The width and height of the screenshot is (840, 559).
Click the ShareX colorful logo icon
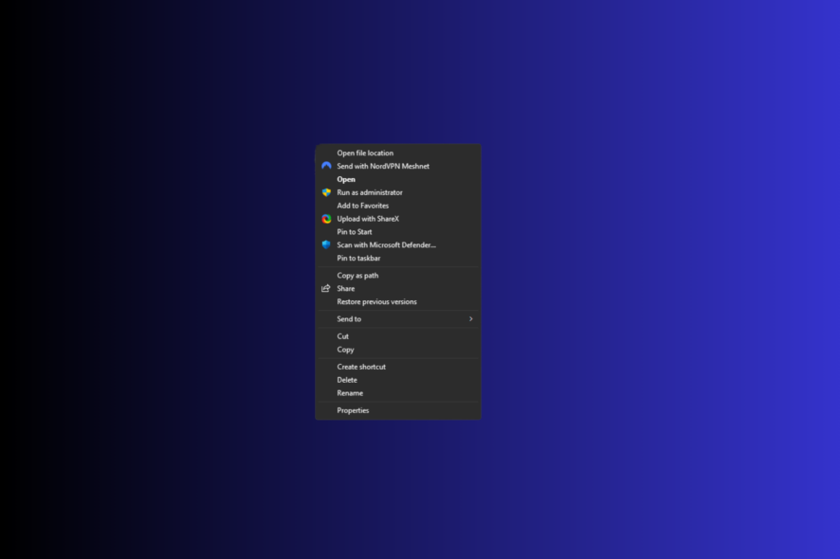(326, 219)
